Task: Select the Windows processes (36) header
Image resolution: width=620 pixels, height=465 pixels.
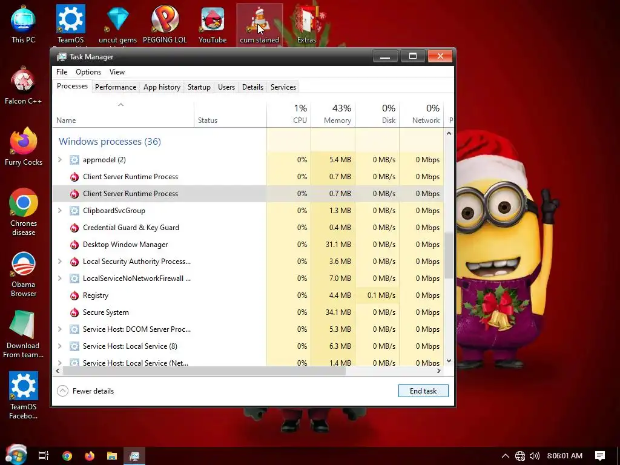Action: pyautogui.click(x=110, y=142)
